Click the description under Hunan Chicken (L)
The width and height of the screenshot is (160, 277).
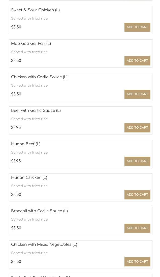click(29, 186)
